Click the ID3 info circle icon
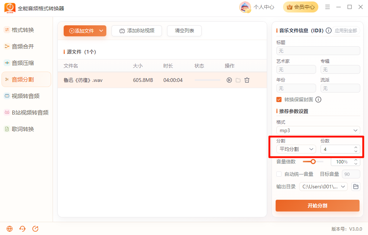Screen dimensions: 368x235 (x=329, y=30)
